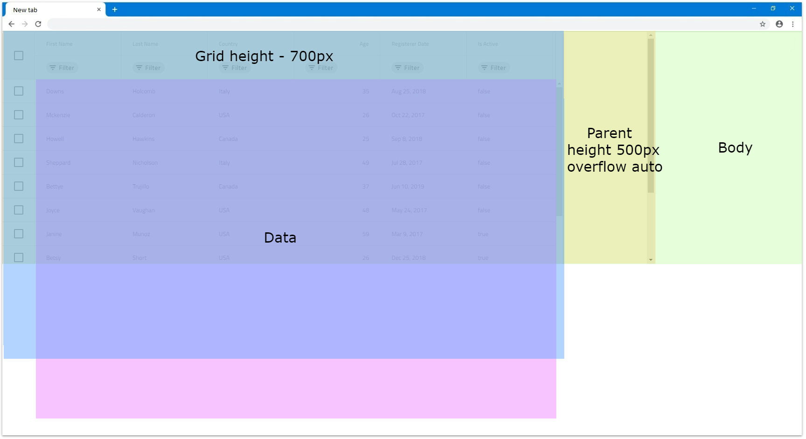Open the user profile icon

coord(779,24)
